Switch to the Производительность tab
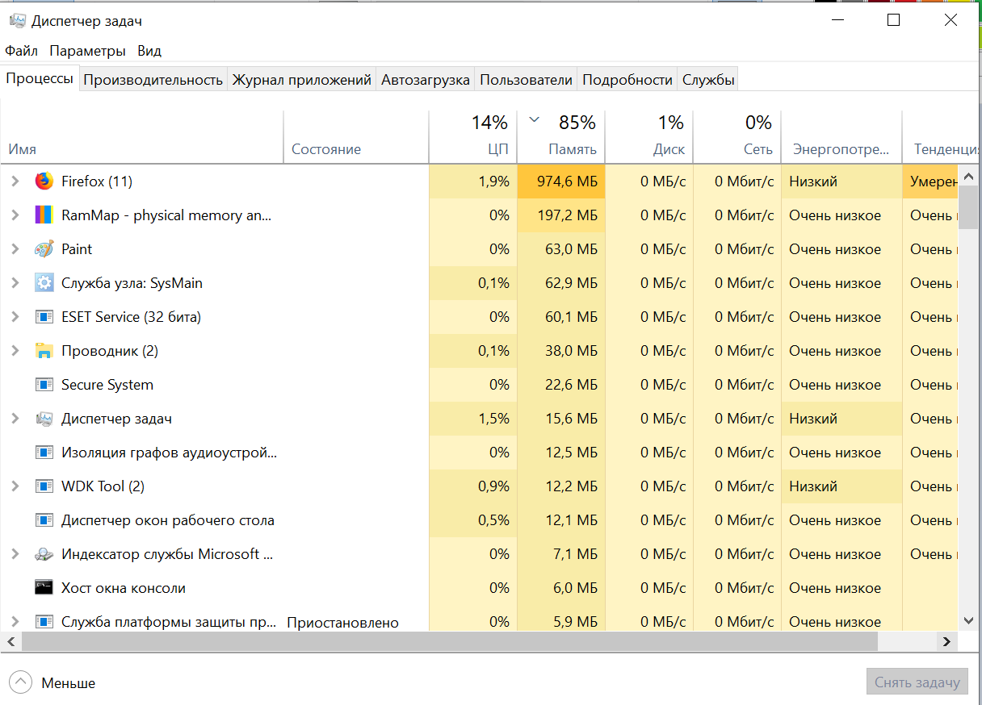Screen dimensions: 982x705 point(153,80)
